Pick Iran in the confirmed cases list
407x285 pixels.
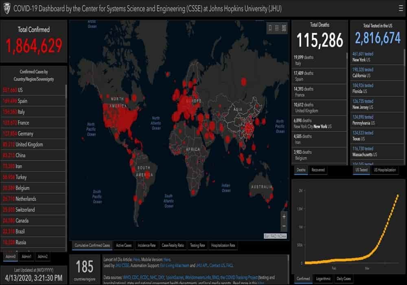tap(33, 167)
